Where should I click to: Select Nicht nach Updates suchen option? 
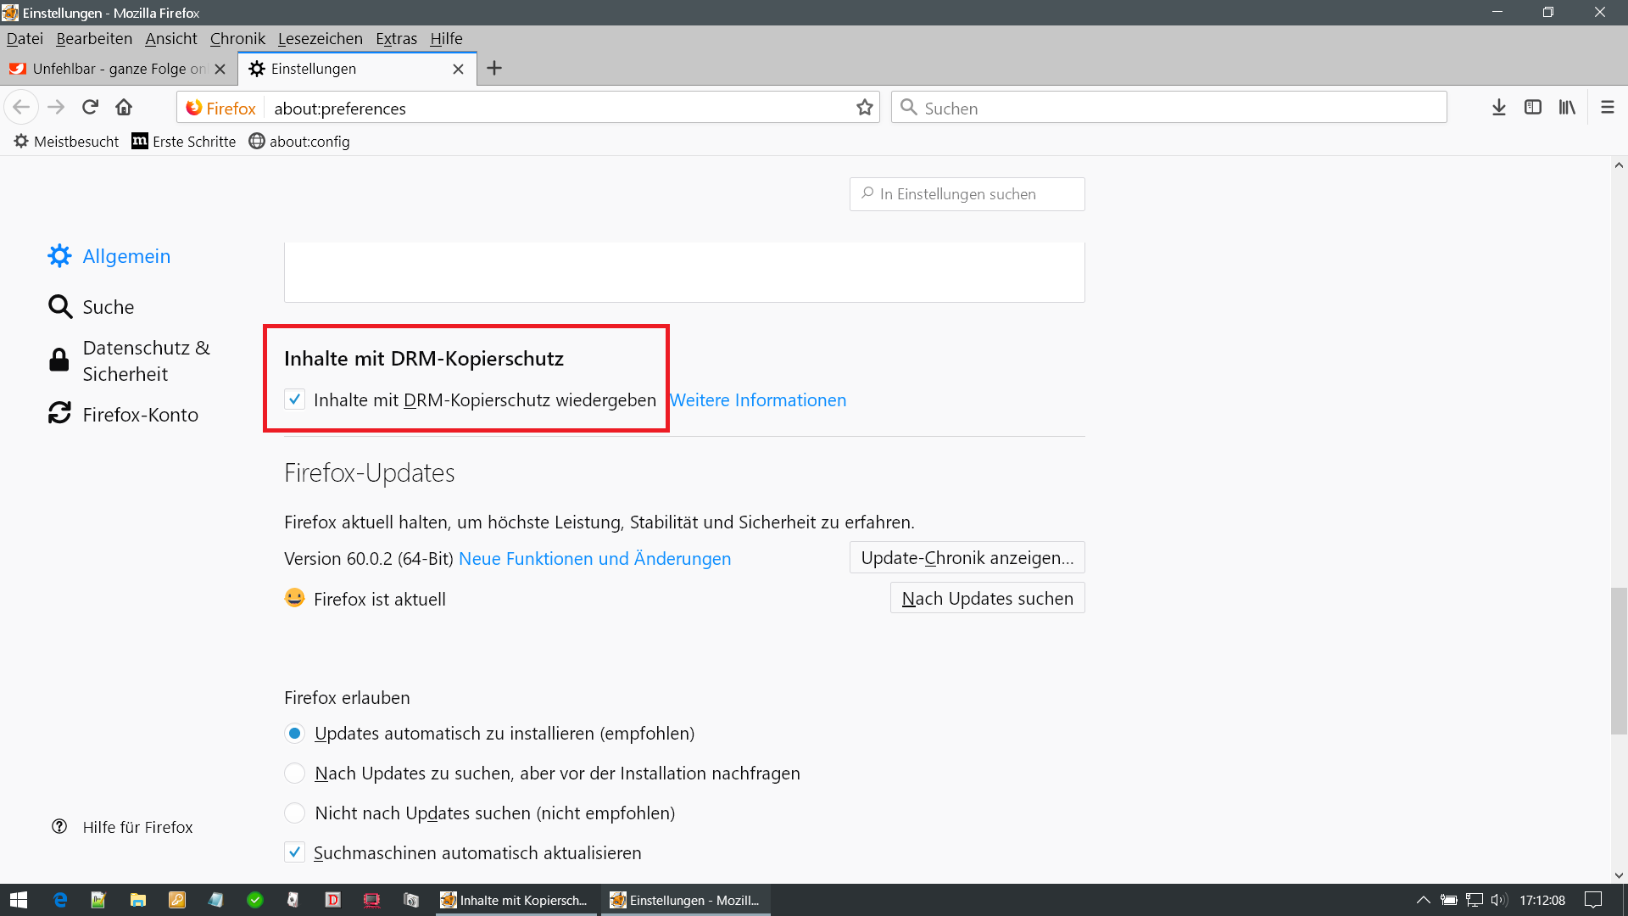(x=294, y=813)
